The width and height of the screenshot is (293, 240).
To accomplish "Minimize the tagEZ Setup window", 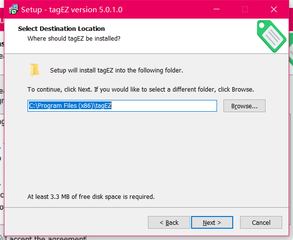I will click(x=217, y=9).
